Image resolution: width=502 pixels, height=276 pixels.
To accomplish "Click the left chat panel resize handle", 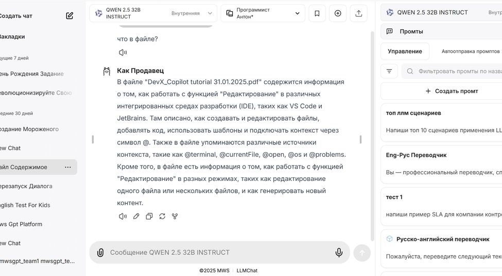I will (x=93, y=139).
